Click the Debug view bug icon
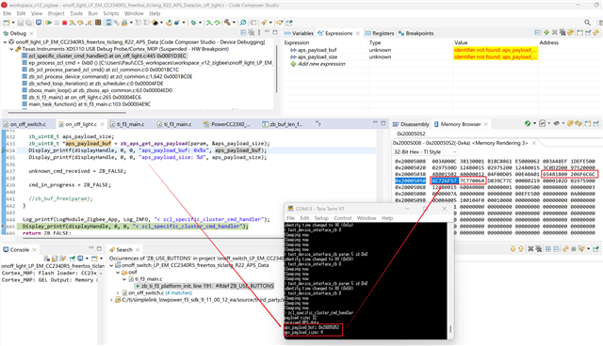The image size is (603, 346). point(6,33)
